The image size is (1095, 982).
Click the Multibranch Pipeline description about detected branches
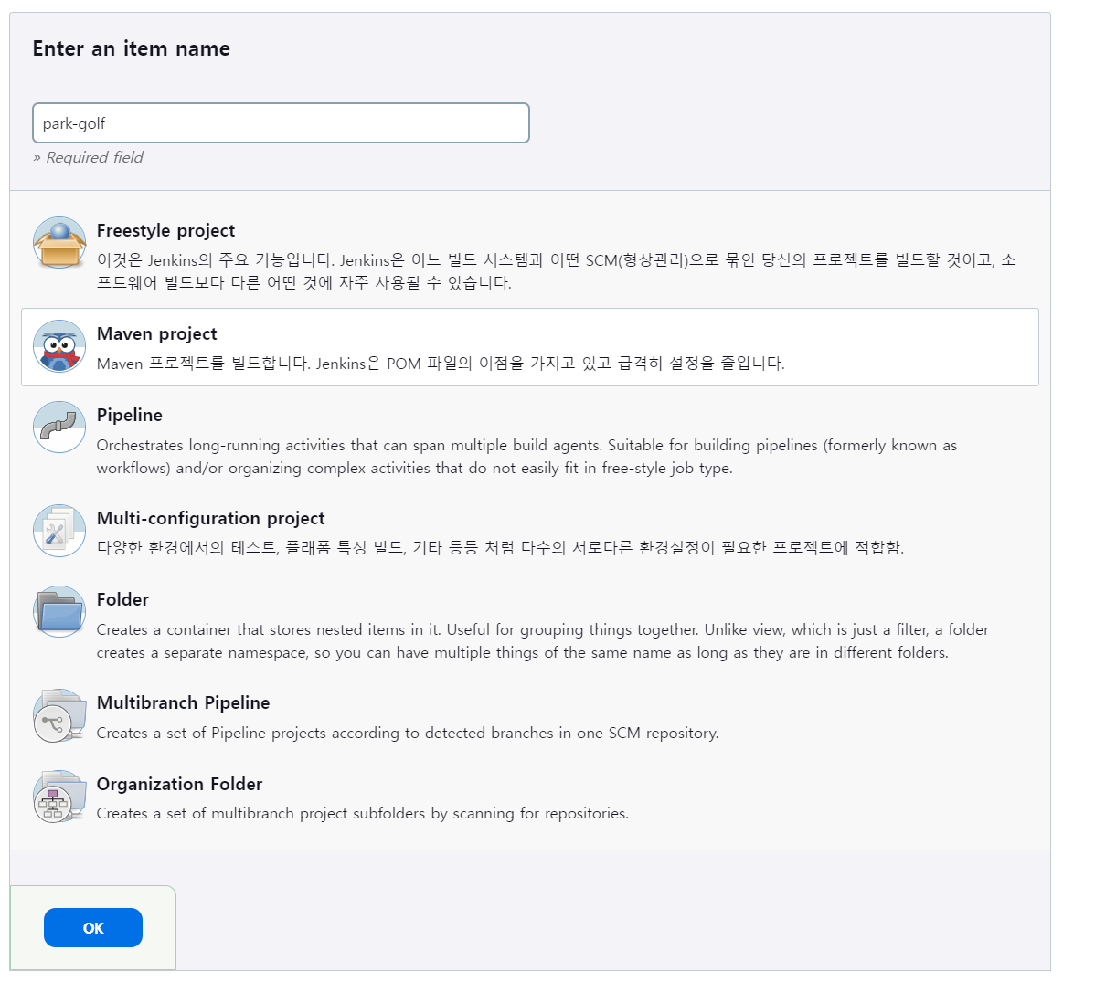point(407,733)
